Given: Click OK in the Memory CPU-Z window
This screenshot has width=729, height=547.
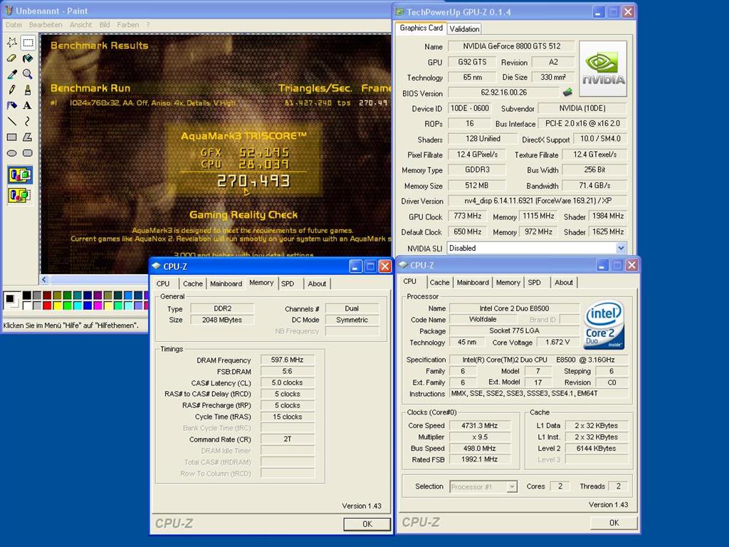Looking at the screenshot, I should click(367, 523).
